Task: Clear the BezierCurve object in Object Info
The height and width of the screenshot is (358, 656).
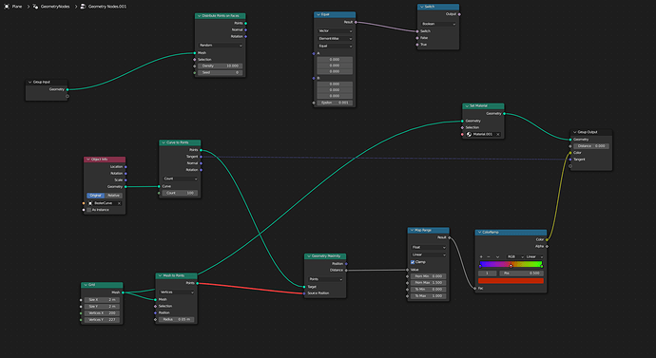Action: click(119, 203)
